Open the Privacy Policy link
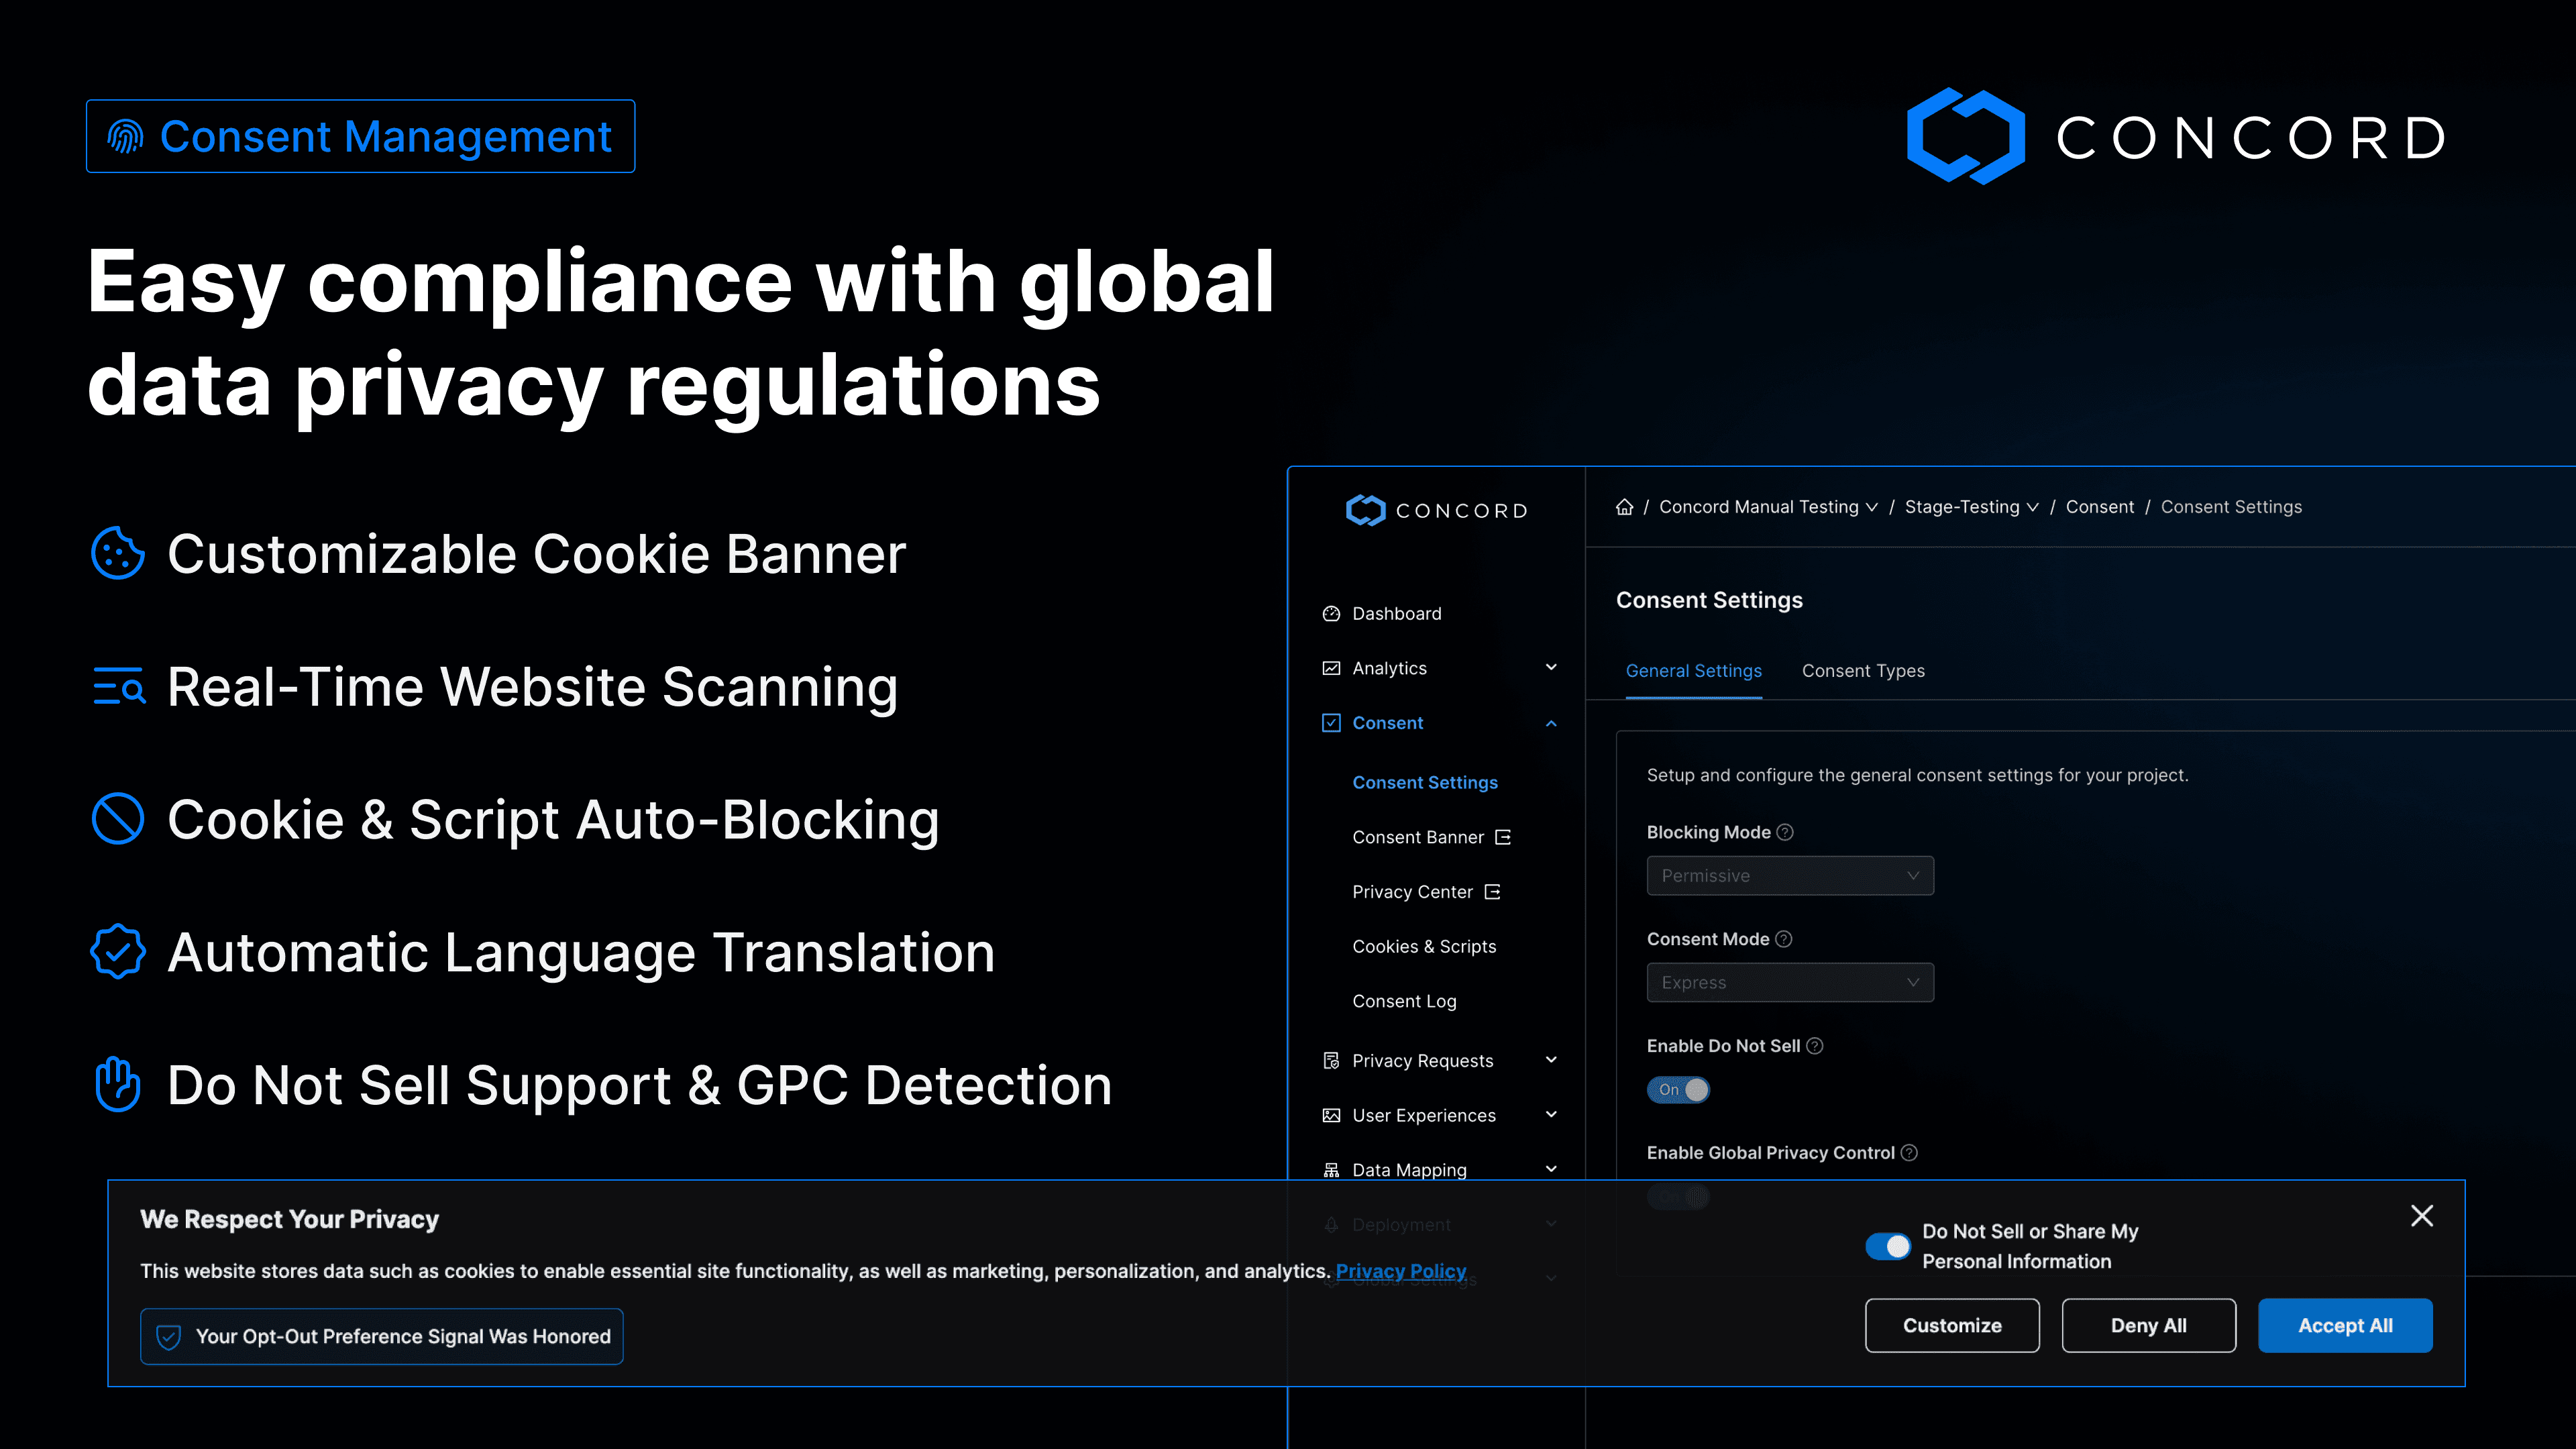 (1400, 1271)
